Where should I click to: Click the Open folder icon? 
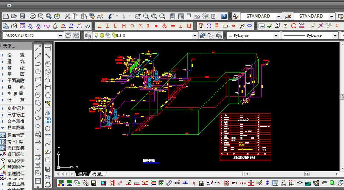(14, 16)
